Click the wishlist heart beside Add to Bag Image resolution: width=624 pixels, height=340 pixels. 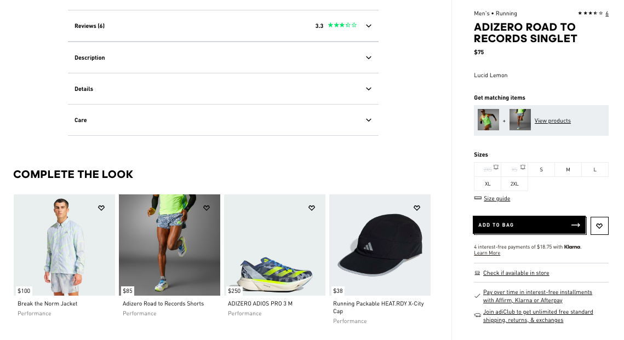click(x=599, y=226)
